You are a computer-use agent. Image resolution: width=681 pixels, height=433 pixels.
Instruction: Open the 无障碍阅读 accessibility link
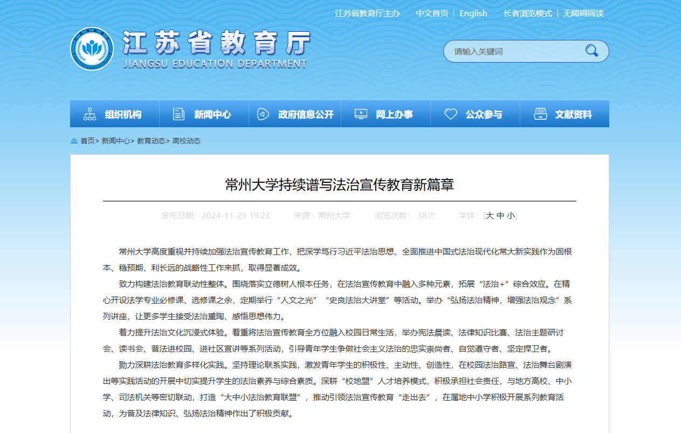[x=583, y=13]
